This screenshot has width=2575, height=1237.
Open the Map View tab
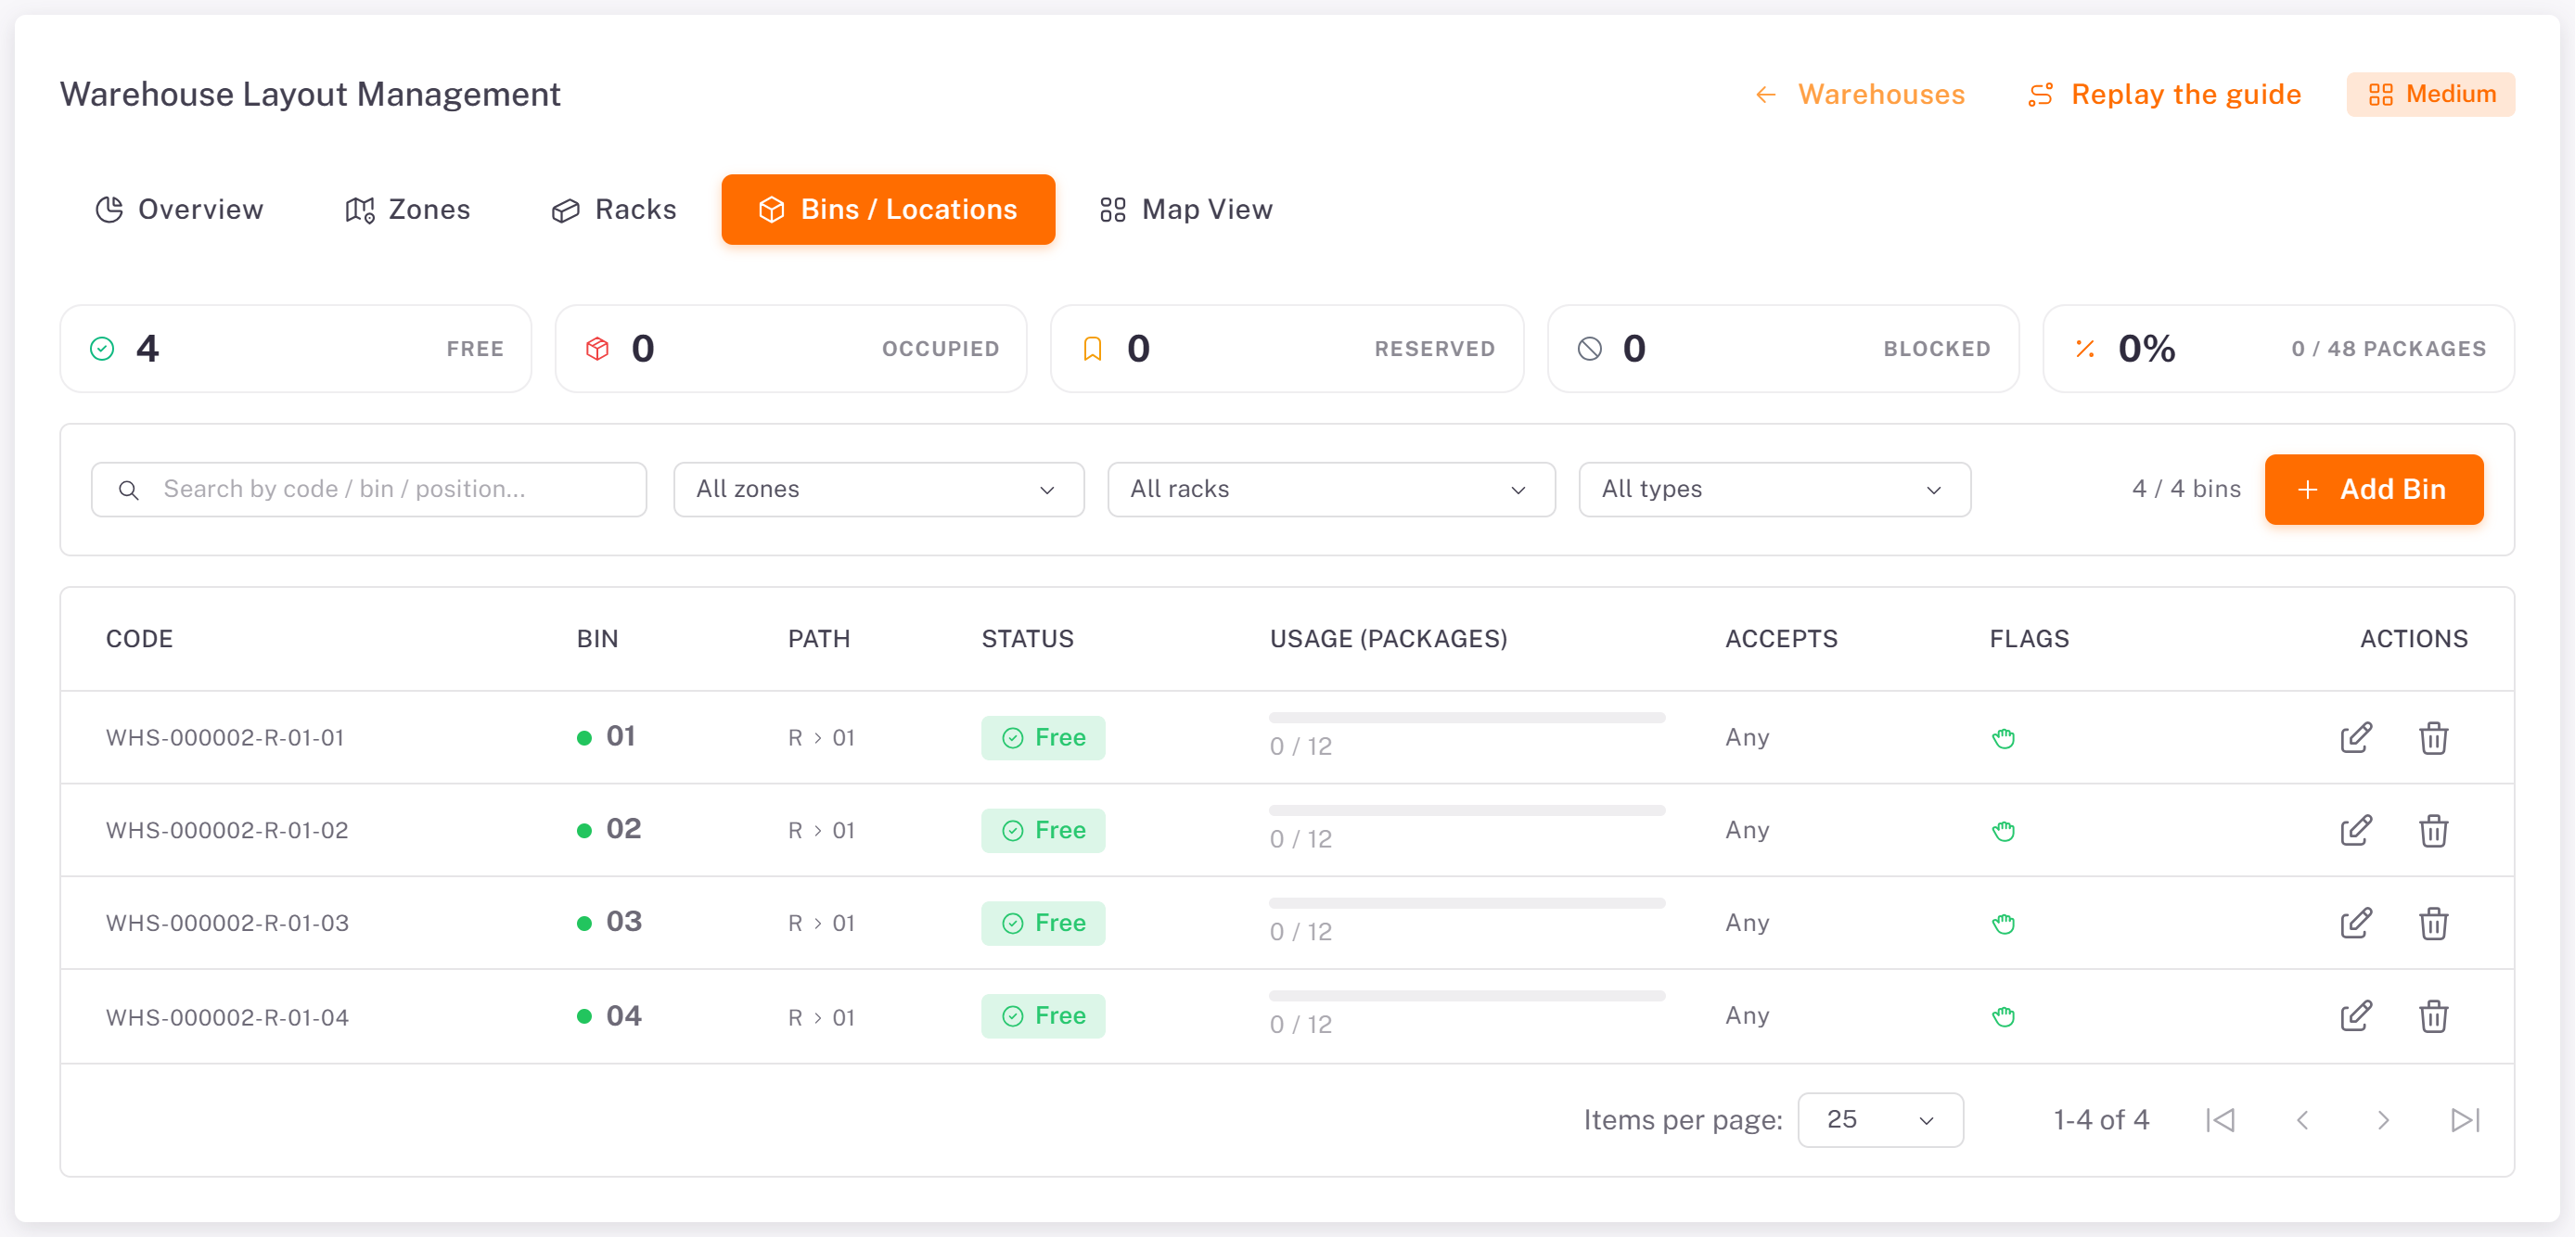[1186, 210]
